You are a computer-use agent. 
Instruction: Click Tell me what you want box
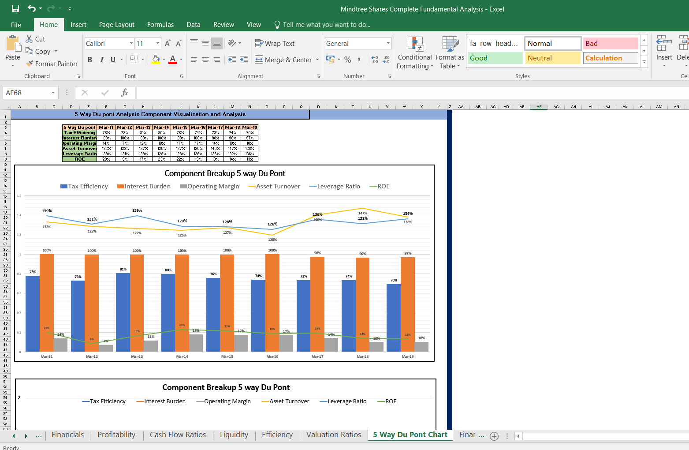(x=322, y=25)
